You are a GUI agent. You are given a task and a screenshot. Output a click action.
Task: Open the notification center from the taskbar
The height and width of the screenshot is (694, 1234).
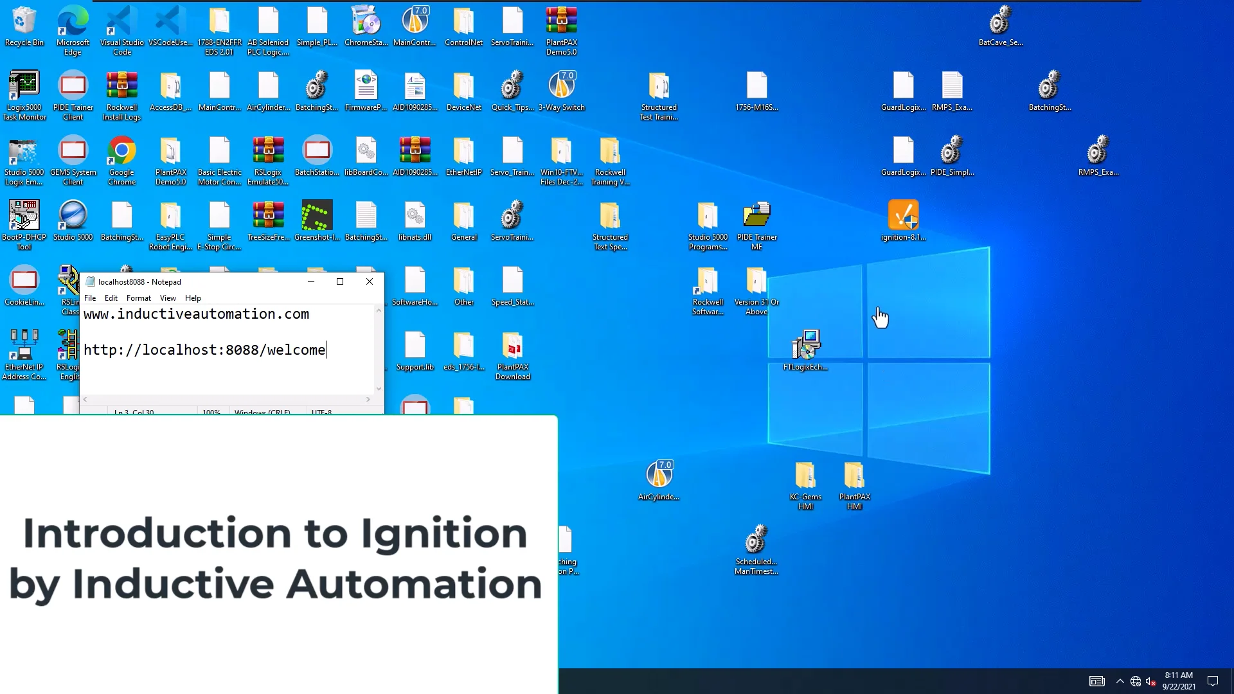click(x=1214, y=681)
